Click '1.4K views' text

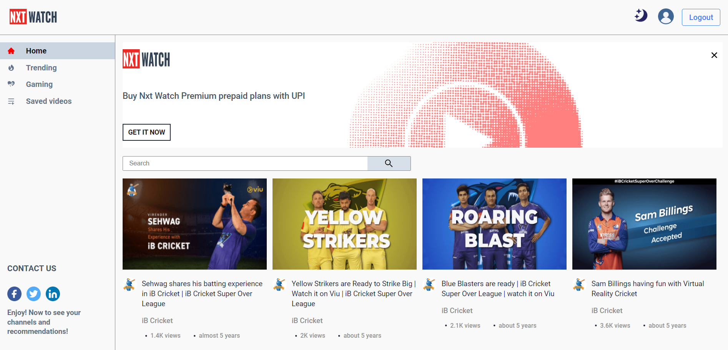165,336
